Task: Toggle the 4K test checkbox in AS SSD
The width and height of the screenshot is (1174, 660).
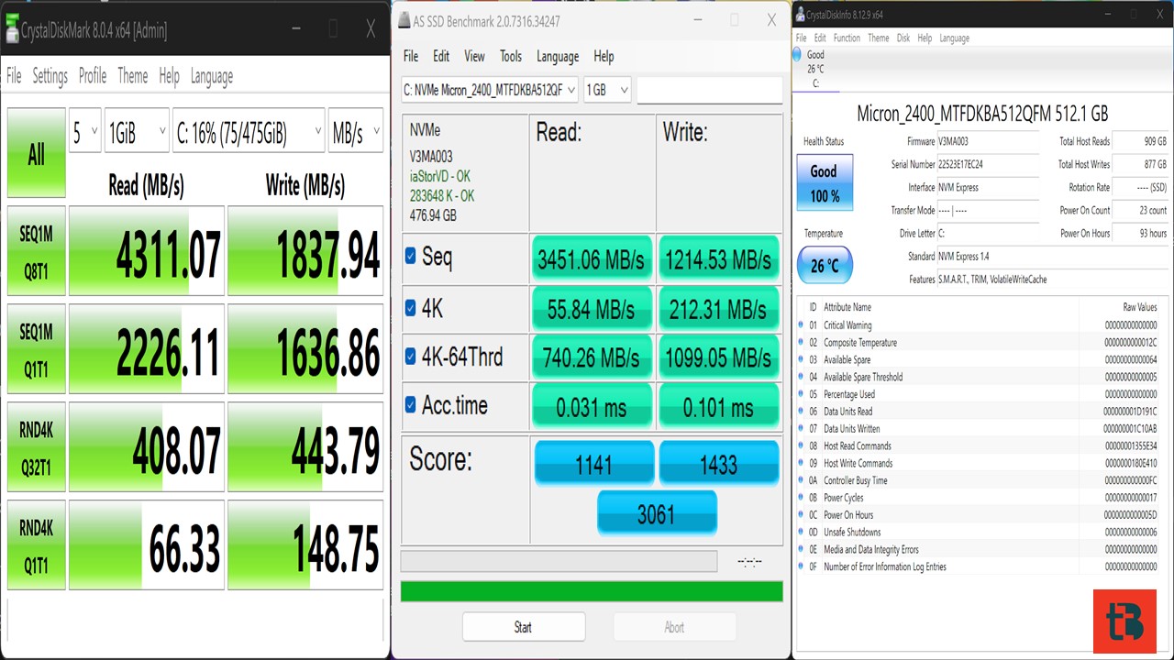Action: pyautogui.click(x=411, y=308)
